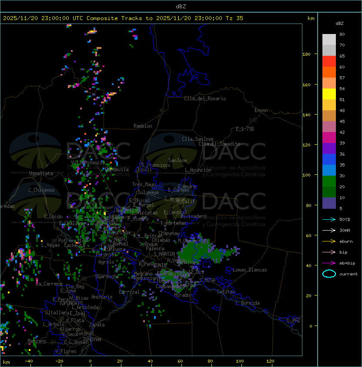The height and width of the screenshot is (367, 362).
Task: Click the 'Divisadero' map label
Action: pyautogui.click(x=193, y=216)
